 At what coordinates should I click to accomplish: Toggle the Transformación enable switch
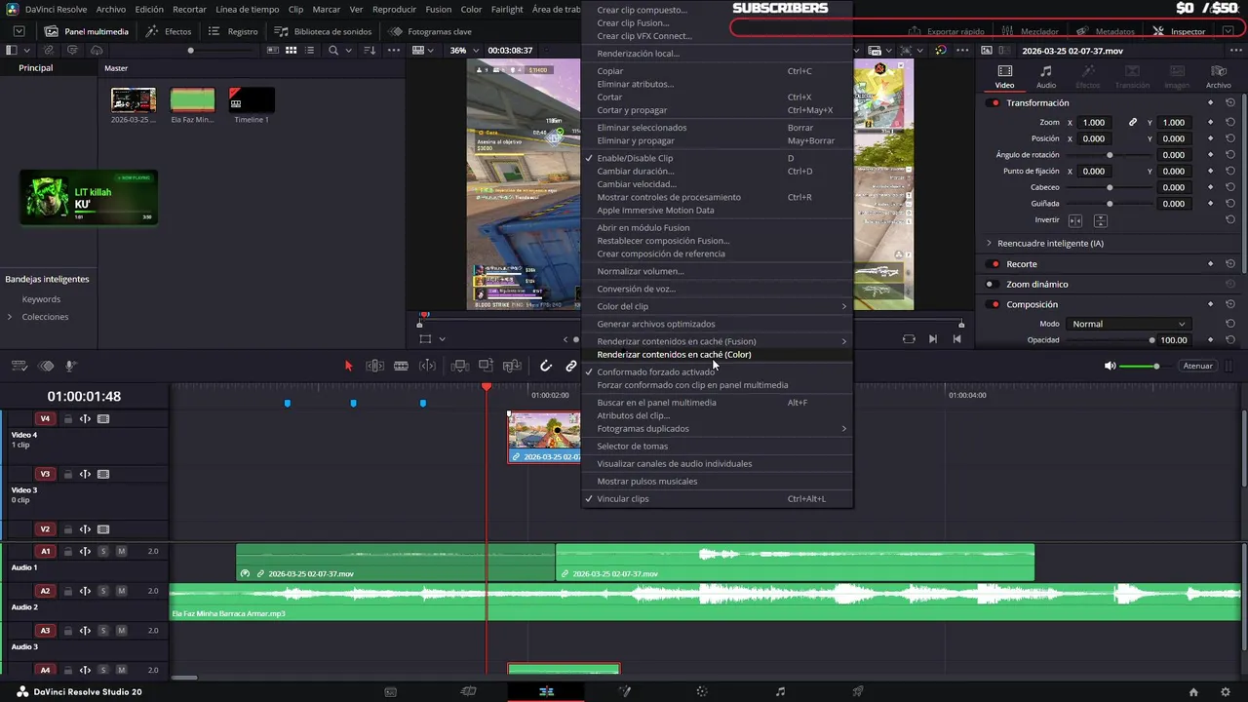tap(994, 103)
